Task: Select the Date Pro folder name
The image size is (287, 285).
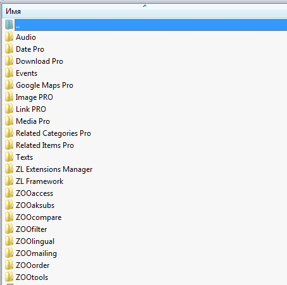Action: pyautogui.click(x=30, y=49)
